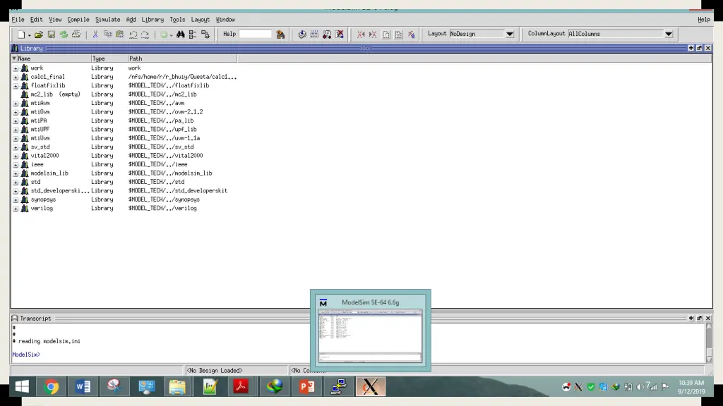Open the ColumnLayout AllColumns dropdown
The width and height of the screenshot is (723, 406).
pos(669,34)
